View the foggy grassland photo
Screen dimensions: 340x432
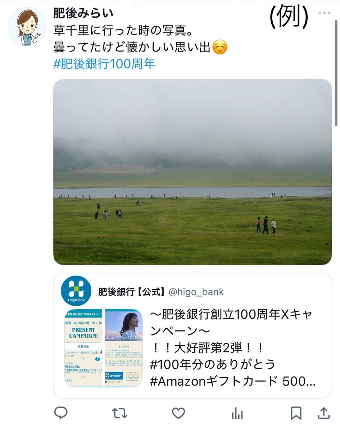(192, 172)
